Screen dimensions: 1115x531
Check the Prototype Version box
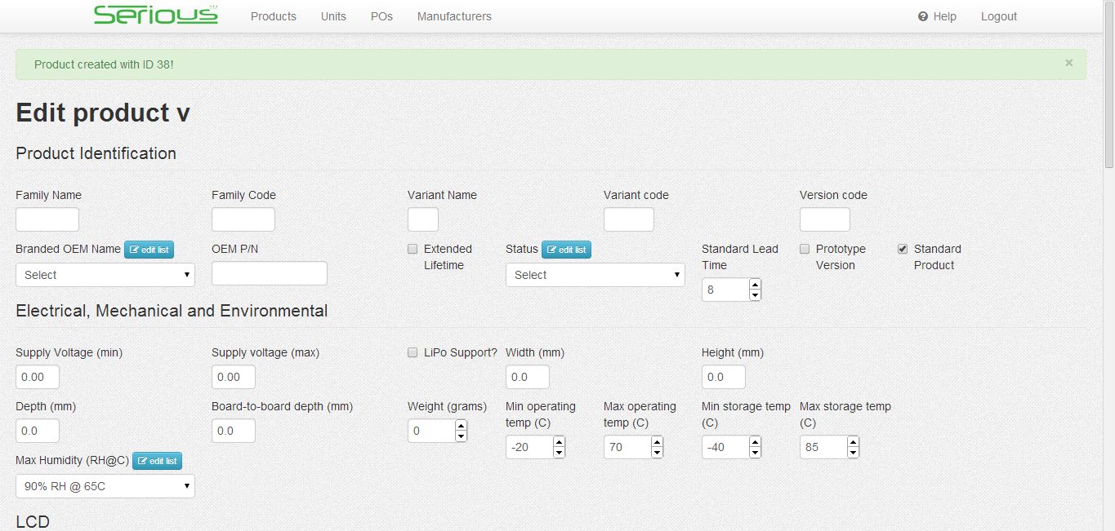pyautogui.click(x=805, y=249)
